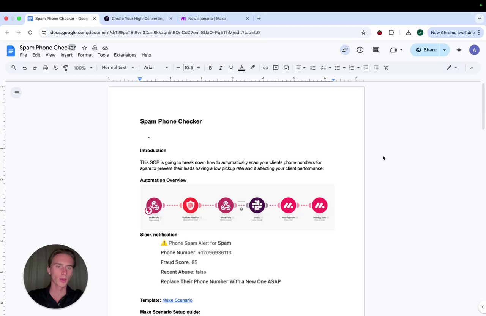The image size is (486, 316).
Task: Toggle the bulleted list
Action: pyautogui.click(x=338, y=68)
